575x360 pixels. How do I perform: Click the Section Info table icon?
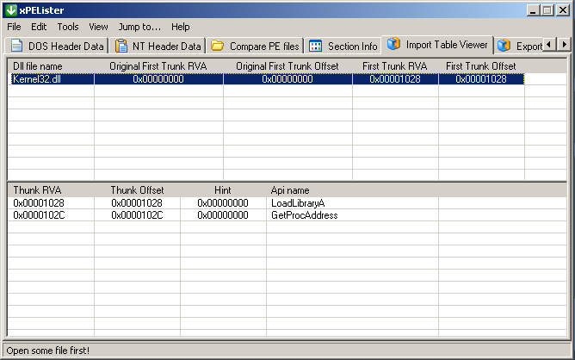tap(316, 46)
